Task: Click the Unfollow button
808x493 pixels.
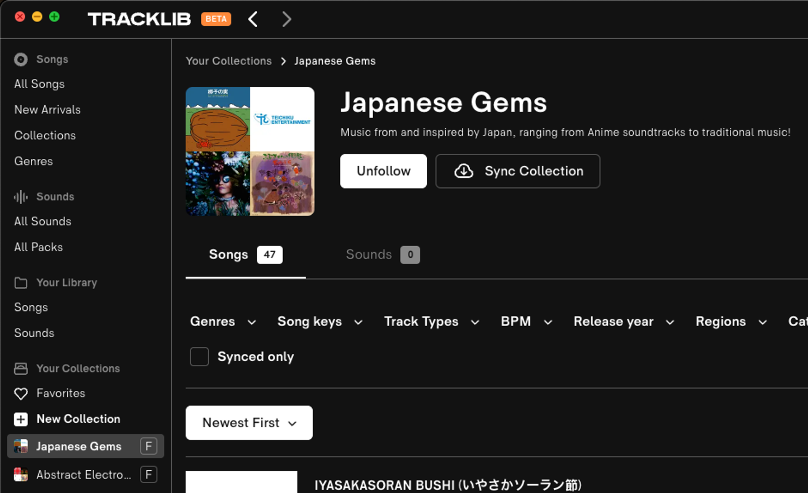Action: tap(383, 171)
